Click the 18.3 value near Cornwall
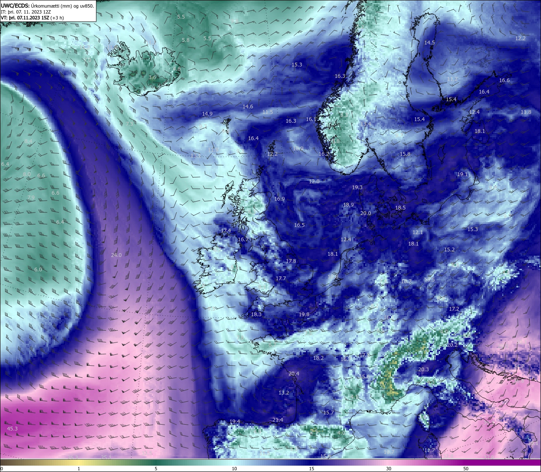 point(256,314)
